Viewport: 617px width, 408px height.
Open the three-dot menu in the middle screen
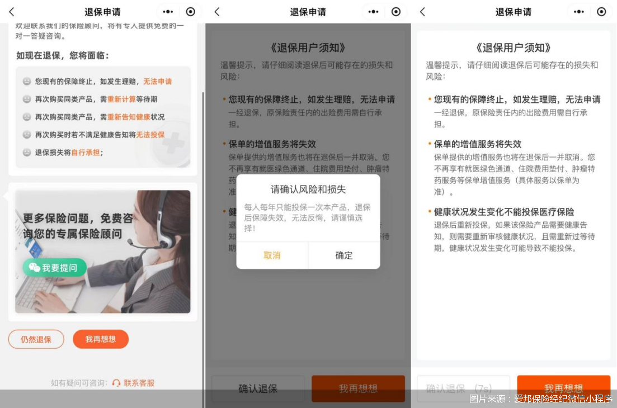pyautogui.click(x=373, y=12)
